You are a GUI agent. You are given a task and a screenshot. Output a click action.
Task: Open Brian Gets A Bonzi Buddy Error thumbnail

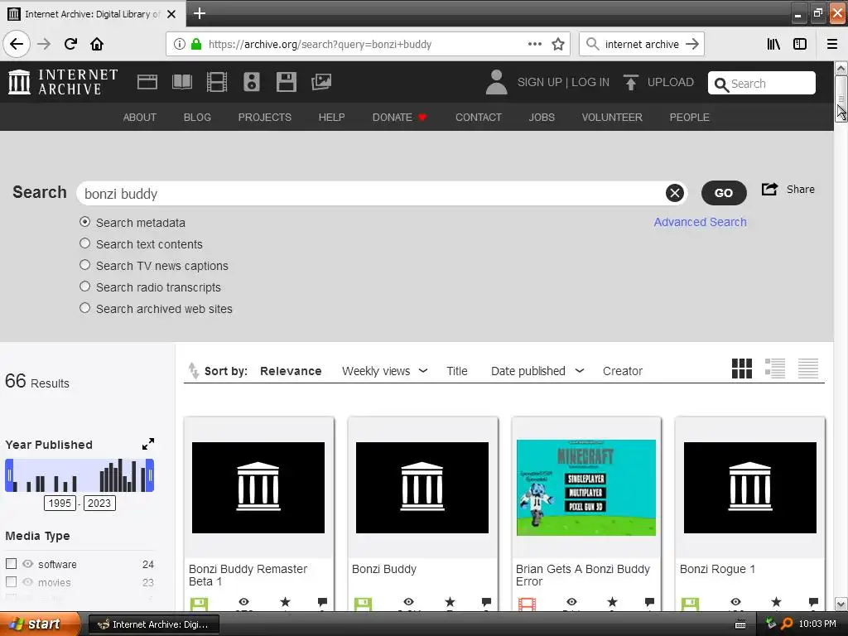tap(586, 487)
